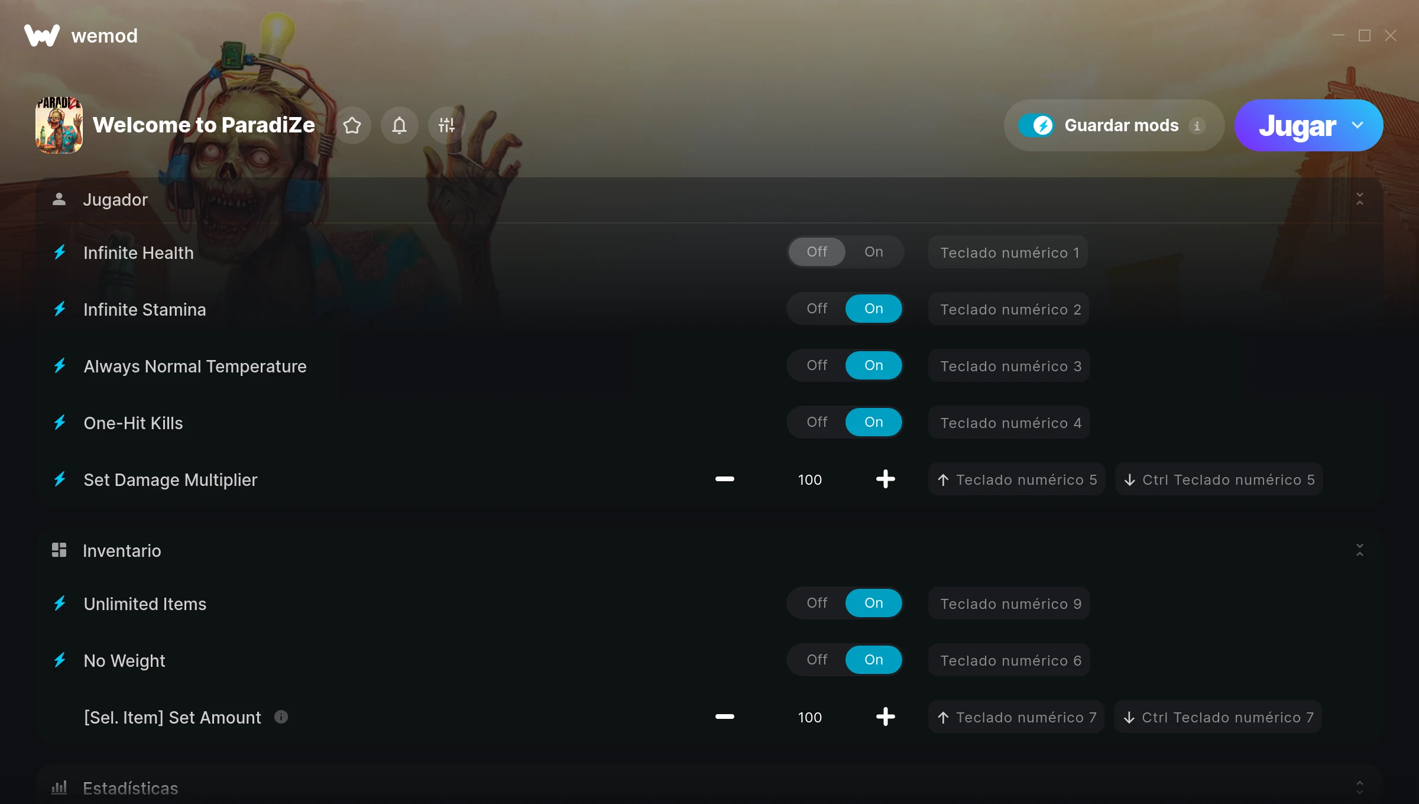The height and width of the screenshot is (804, 1419).
Task: Turn off One-Hit Kills
Action: (817, 422)
